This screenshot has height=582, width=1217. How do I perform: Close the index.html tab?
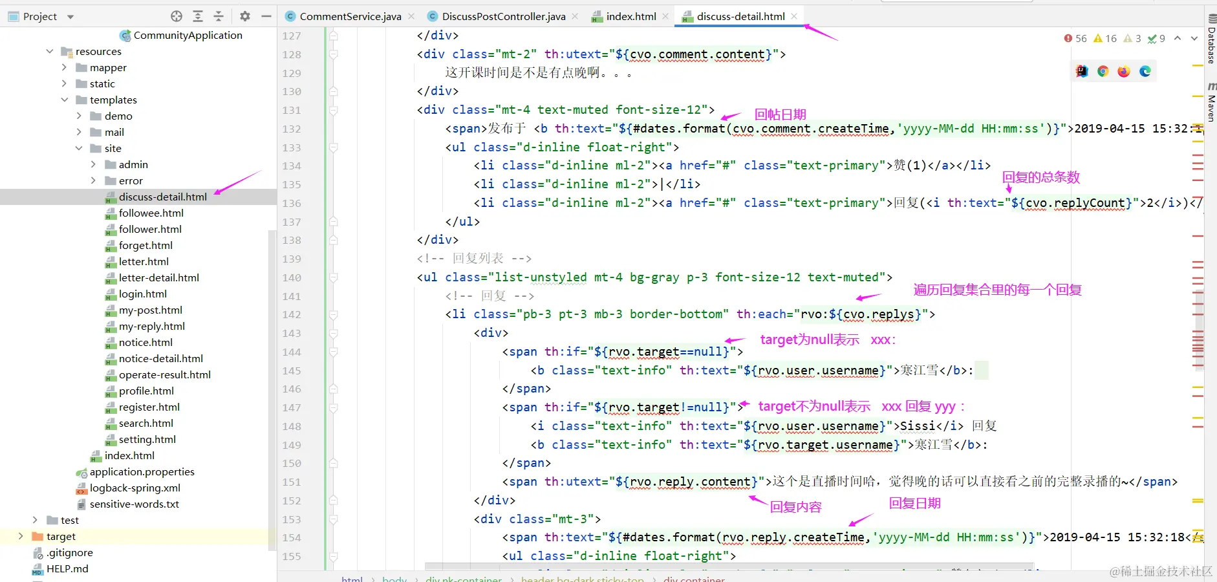(665, 16)
